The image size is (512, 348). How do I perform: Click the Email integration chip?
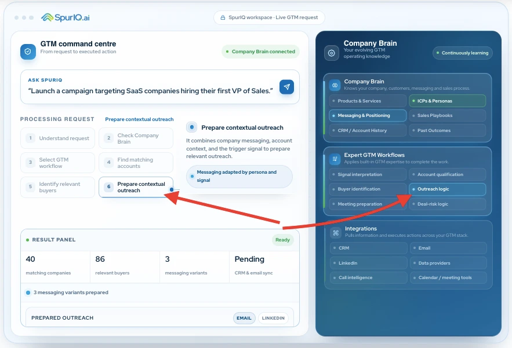(448, 248)
